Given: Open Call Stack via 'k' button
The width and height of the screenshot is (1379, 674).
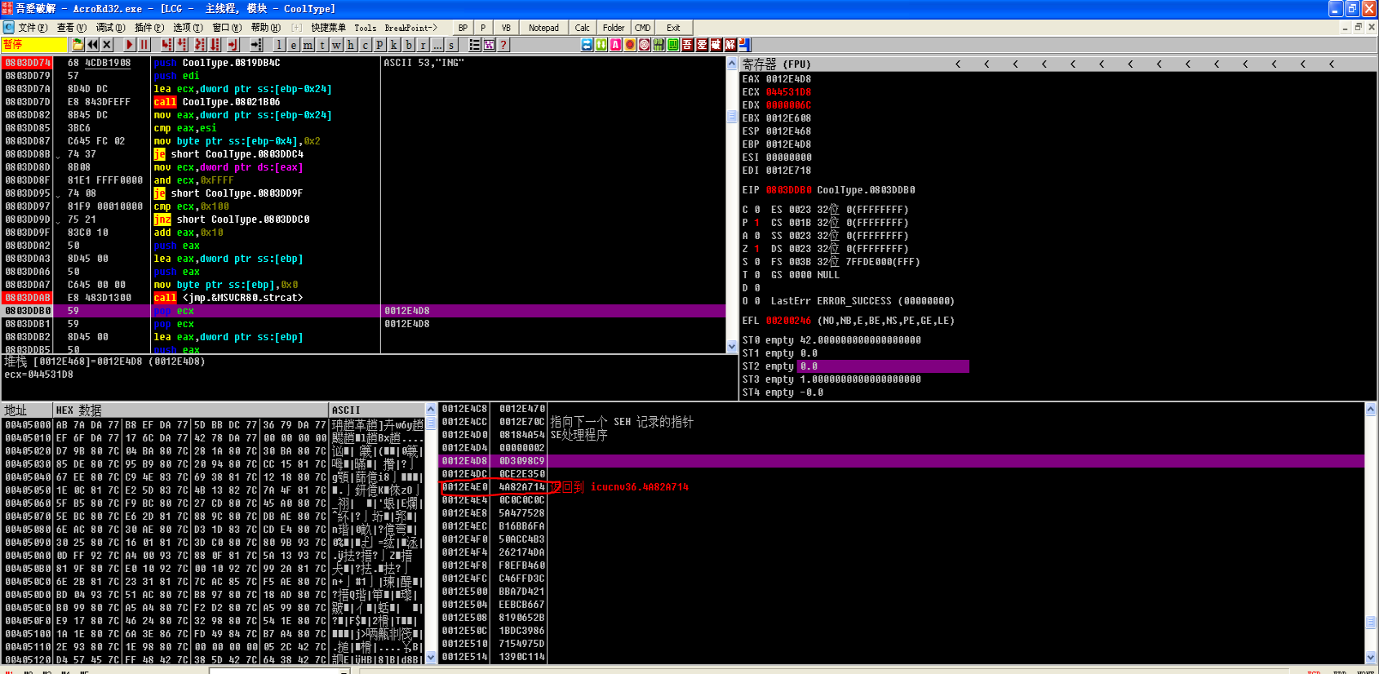Looking at the screenshot, I should 393,45.
